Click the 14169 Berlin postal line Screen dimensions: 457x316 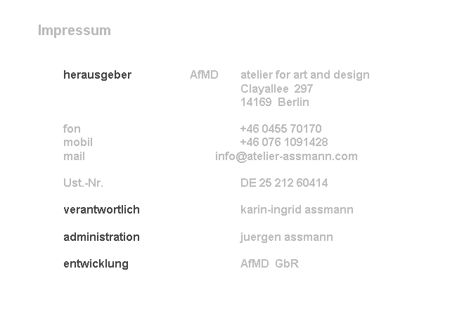(274, 102)
